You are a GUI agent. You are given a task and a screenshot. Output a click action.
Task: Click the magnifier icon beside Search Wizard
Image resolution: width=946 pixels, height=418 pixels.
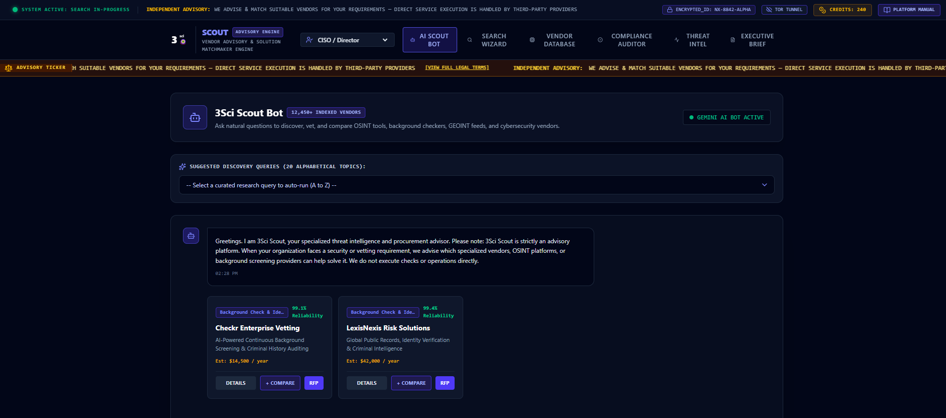470,40
